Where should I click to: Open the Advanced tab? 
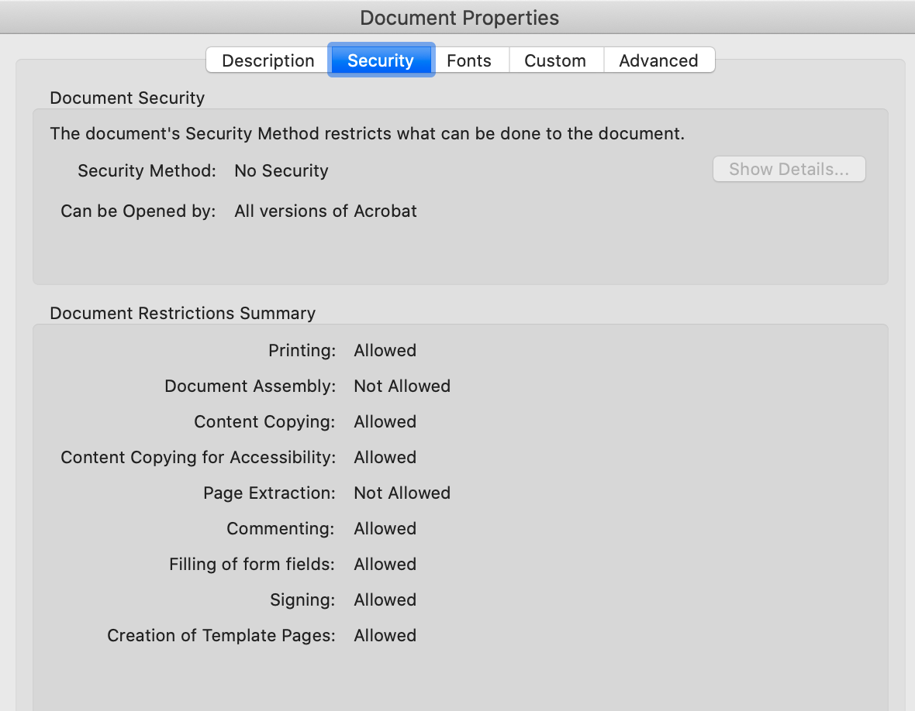658,60
